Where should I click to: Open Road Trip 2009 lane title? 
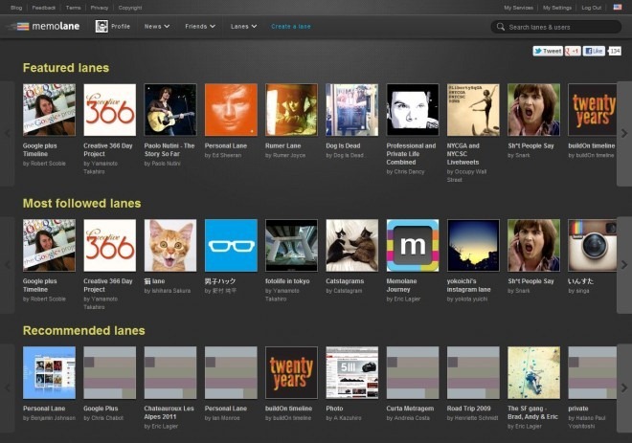pos(468,409)
